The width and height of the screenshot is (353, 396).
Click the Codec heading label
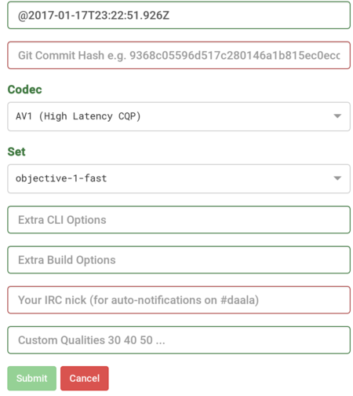click(x=24, y=90)
